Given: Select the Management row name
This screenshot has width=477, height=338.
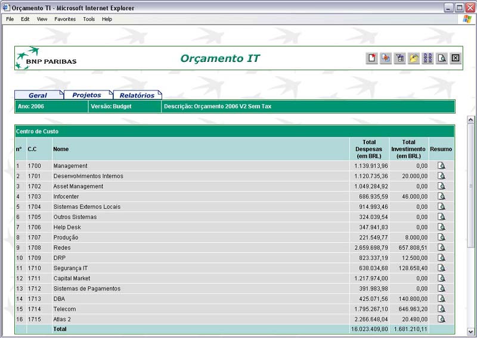Looking at the screenshot, I should point(70,166).
